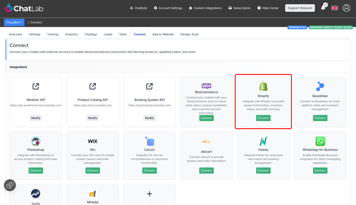Screen dimensions: 356x205
Task: Select the Shopify shopping bag icon
Action: [x=263, y=87]
